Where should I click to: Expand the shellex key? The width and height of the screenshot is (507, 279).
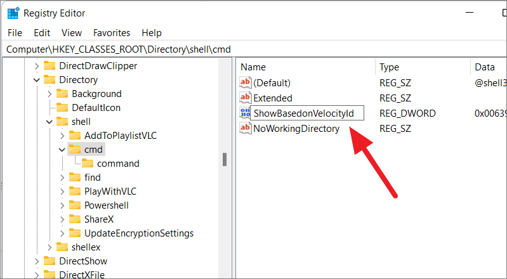click(x=49, y=247)
